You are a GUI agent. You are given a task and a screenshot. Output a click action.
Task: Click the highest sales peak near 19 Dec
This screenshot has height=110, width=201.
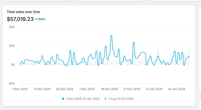111,35
